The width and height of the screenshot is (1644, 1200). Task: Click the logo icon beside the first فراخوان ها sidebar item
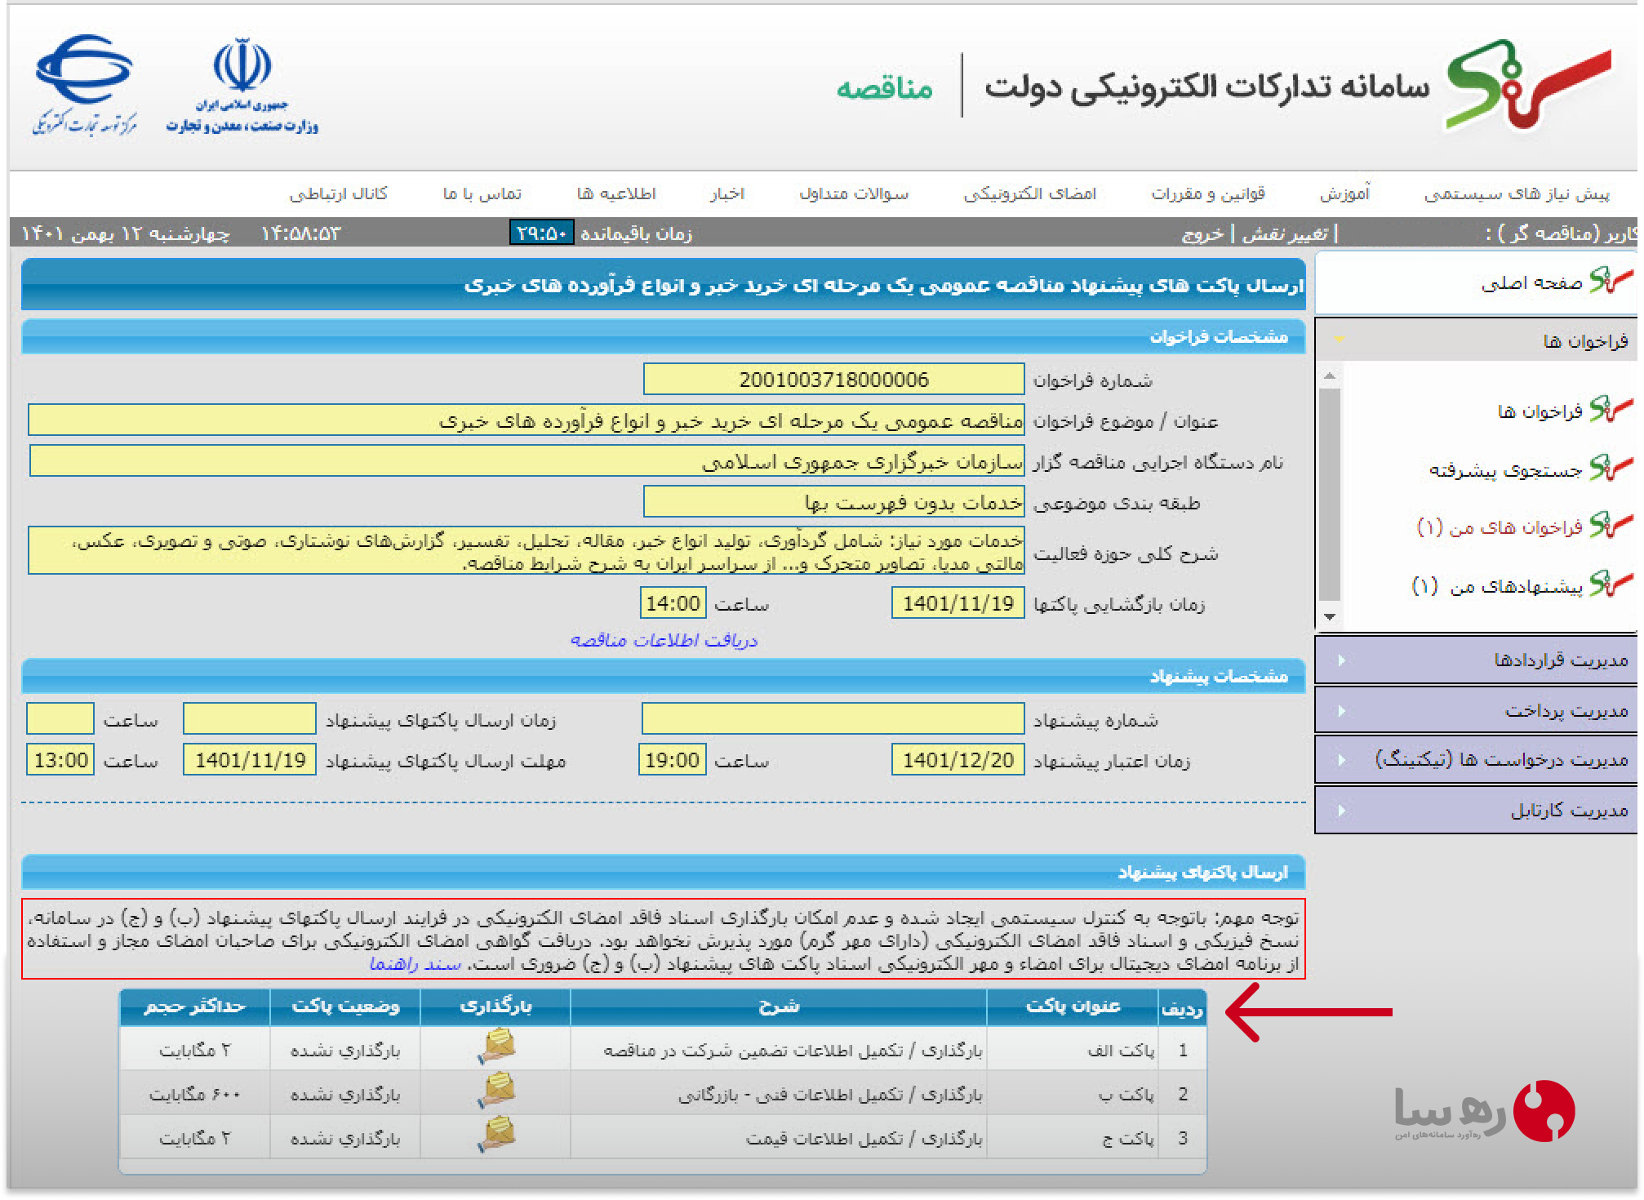tap(1611, 410)
